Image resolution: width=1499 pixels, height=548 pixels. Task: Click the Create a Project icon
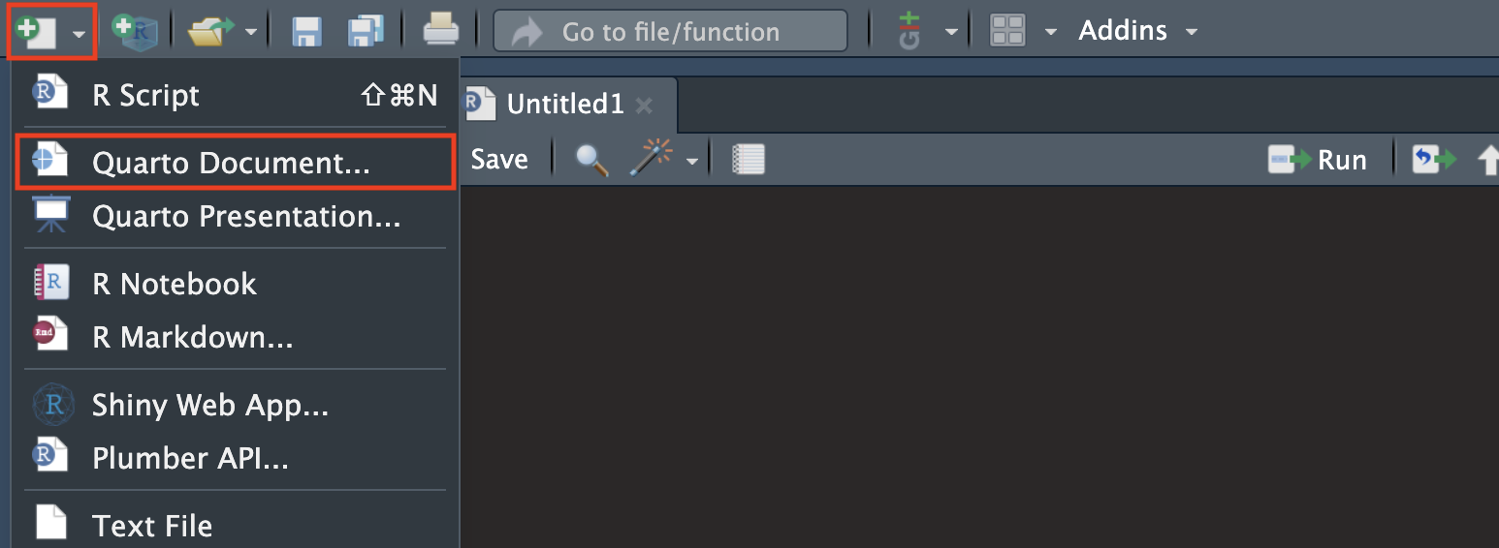[134, 30]
